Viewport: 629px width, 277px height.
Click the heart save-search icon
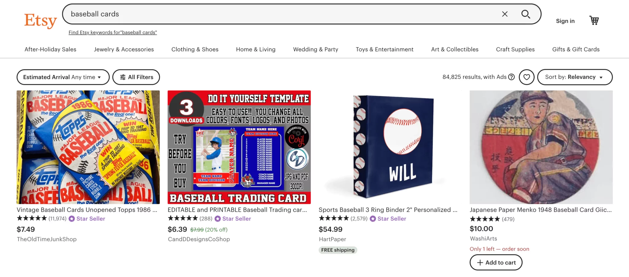coord(526,77)
